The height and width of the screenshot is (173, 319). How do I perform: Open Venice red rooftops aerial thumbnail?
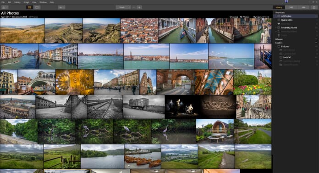(x=139, y=31)
